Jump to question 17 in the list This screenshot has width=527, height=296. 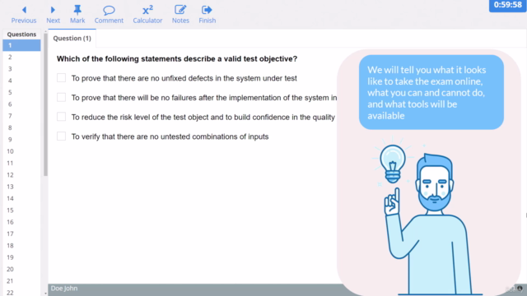click(x=21, y=234)
